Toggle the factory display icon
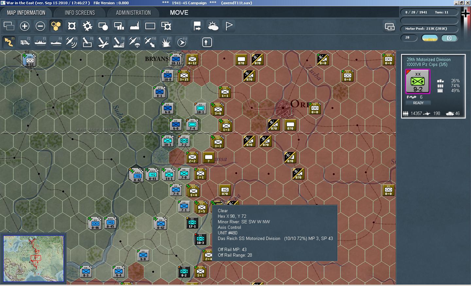The width and height of the screenshot is (471, 286). (134, 26)
